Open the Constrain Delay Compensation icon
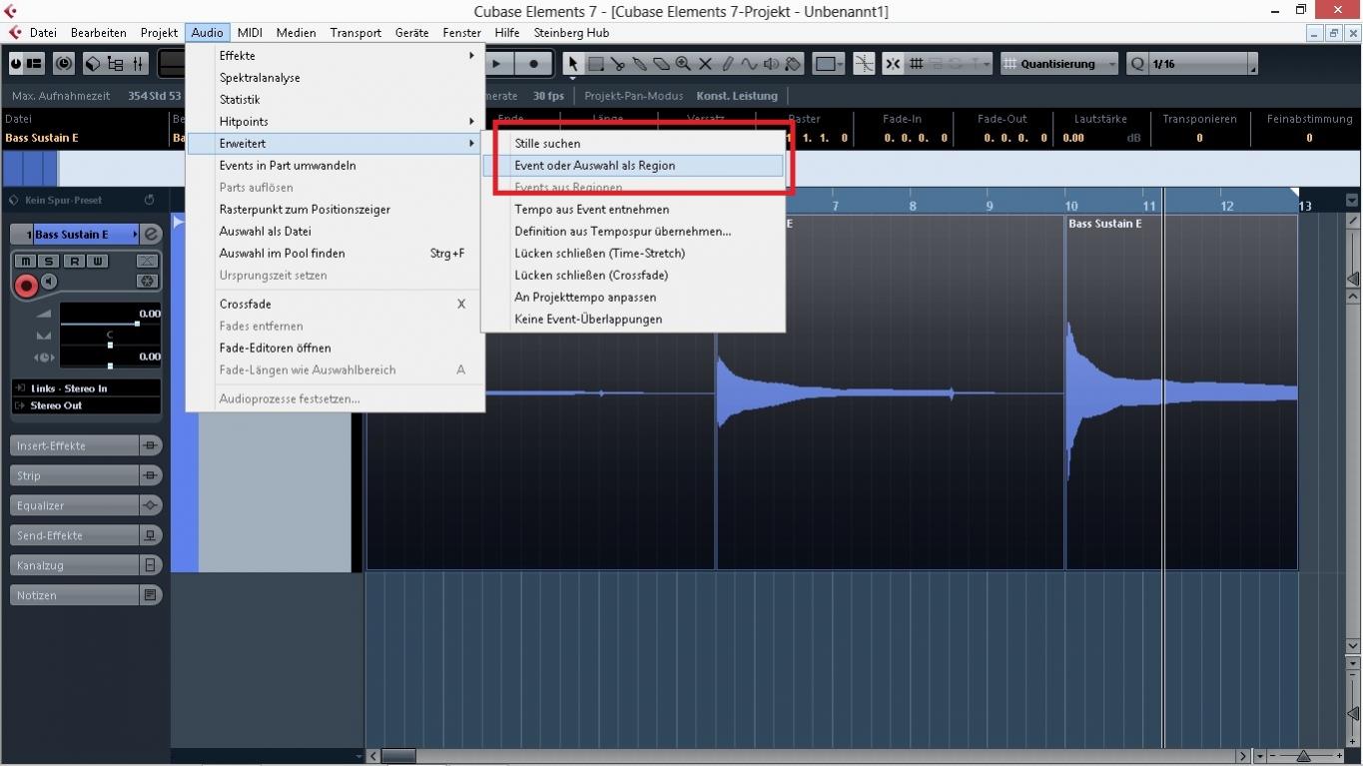1363x766 pixels. click(64, 64)
